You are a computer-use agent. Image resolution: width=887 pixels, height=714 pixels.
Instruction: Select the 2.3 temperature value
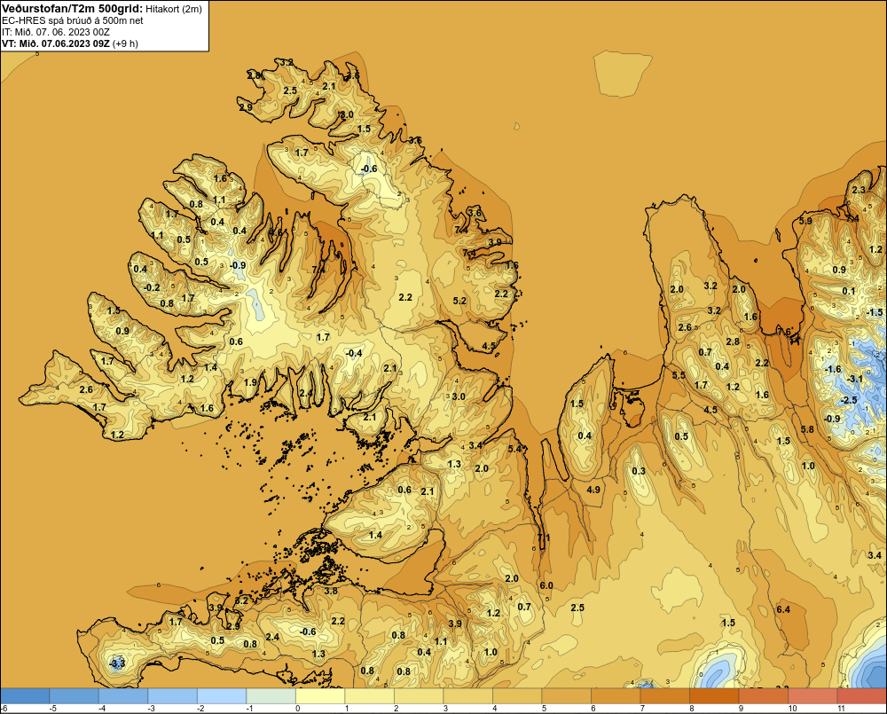pos(859,190)
